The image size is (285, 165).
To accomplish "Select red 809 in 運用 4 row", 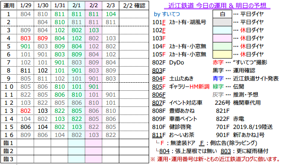I will pyautogui.click(x=43, y=38).
